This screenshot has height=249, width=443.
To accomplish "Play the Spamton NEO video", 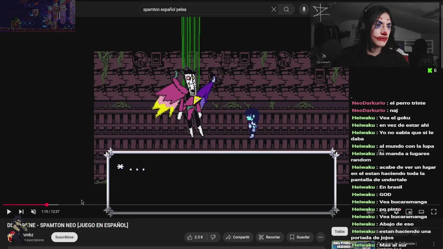I will click(9, 212).
